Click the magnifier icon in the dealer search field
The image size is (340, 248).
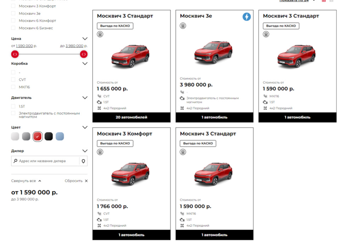15,161
